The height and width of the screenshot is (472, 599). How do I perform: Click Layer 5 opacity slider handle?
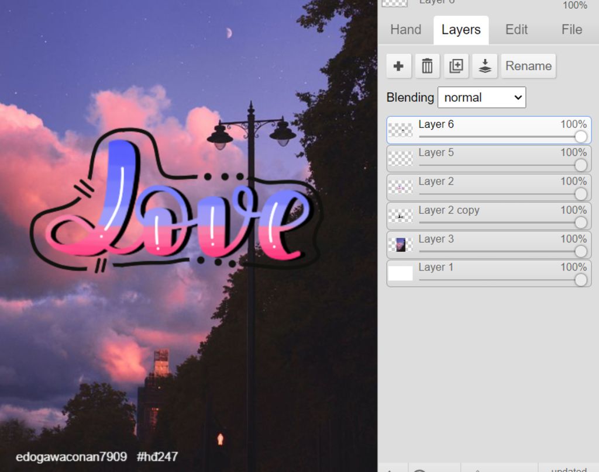(581, 165)
